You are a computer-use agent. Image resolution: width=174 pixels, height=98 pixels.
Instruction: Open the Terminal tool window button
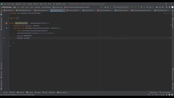[x=30, y=92]
